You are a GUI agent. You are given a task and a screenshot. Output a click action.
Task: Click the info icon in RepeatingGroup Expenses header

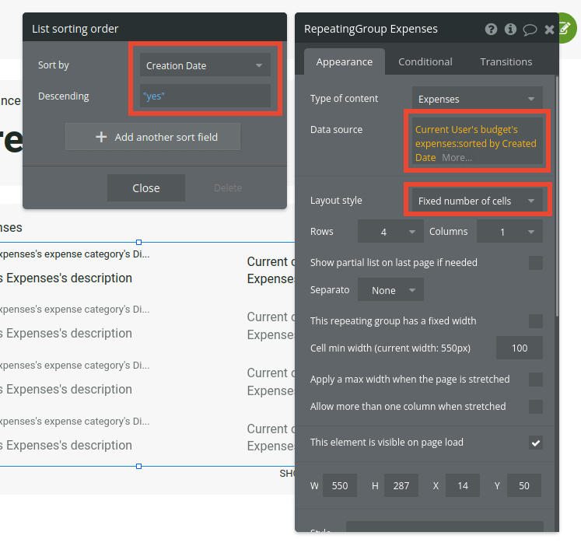click(x=510, y=29)
